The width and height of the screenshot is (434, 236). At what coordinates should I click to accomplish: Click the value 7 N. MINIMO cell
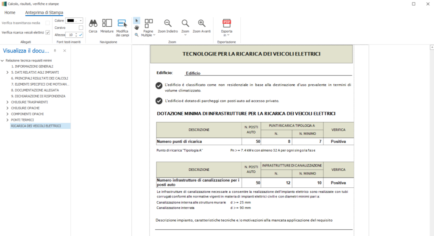coord(308,142)
